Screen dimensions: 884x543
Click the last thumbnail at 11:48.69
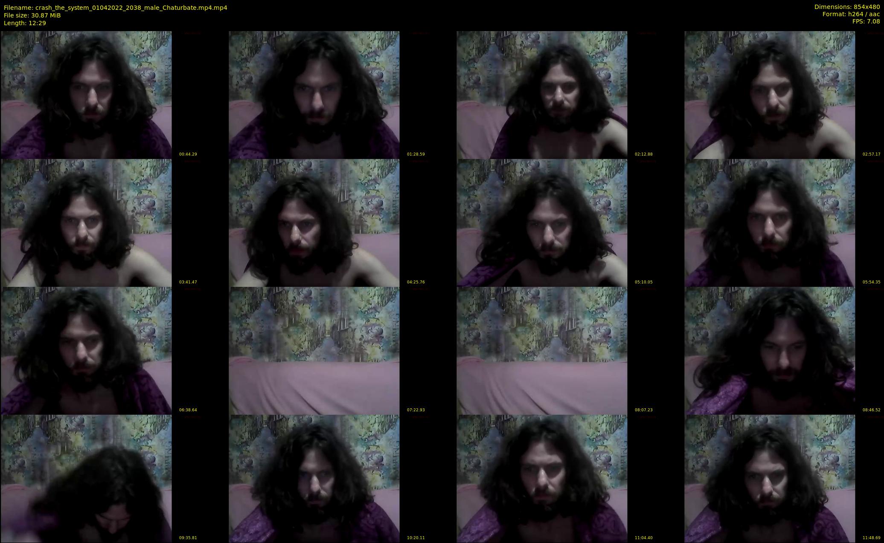pyautogui.click(x=770, y=478)
